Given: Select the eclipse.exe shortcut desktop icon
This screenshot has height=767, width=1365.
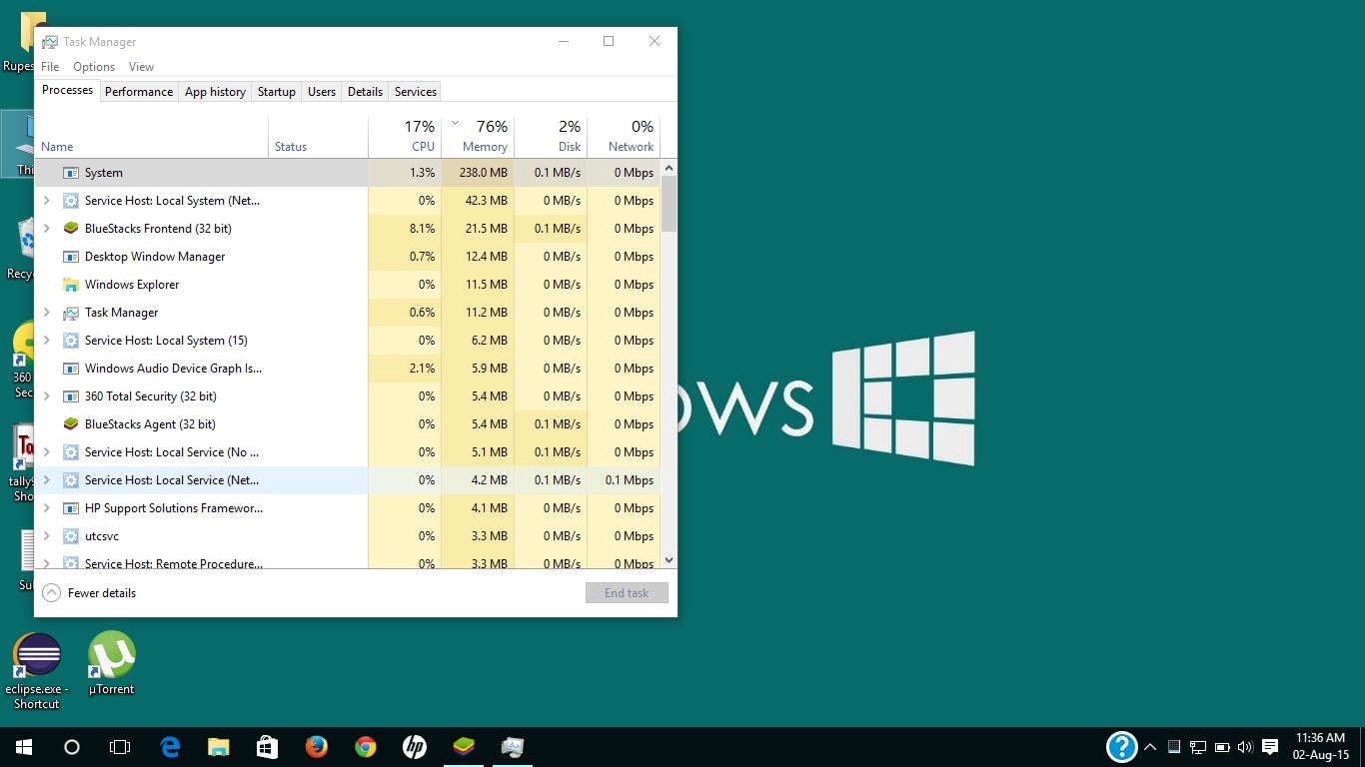Looking at the screenshot, I should pos(37,671).
